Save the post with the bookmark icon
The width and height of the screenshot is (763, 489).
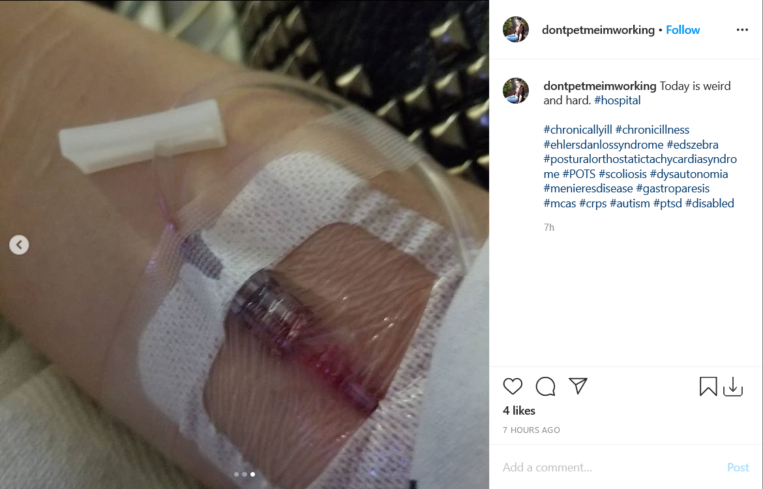[708, 387]
